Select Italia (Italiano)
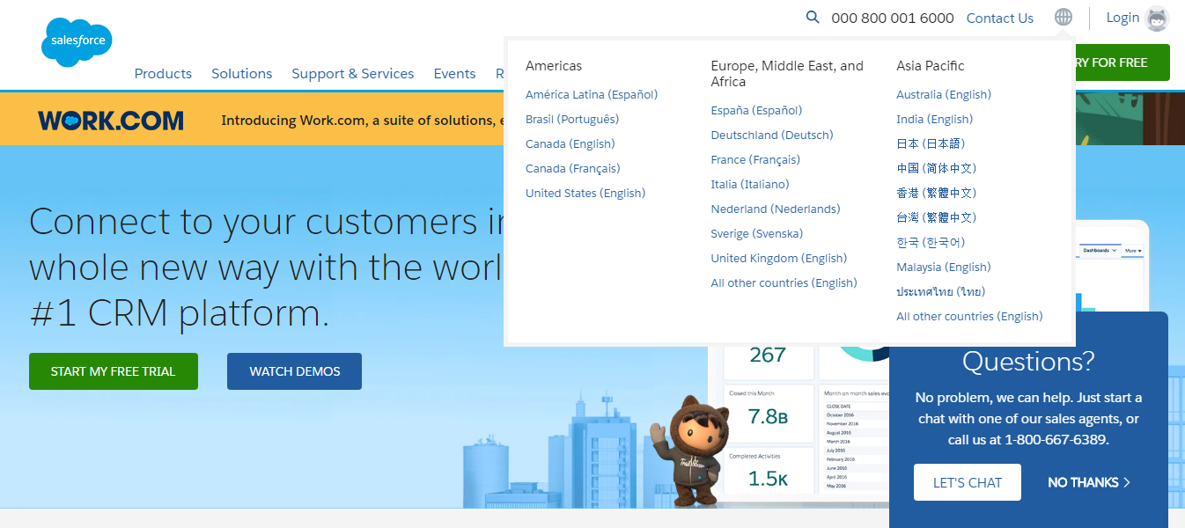 coord(750,184)
